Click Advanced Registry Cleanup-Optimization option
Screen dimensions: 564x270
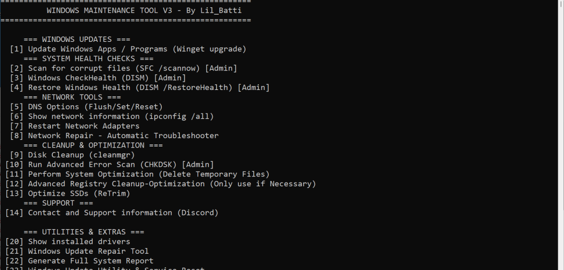point(172,184)
